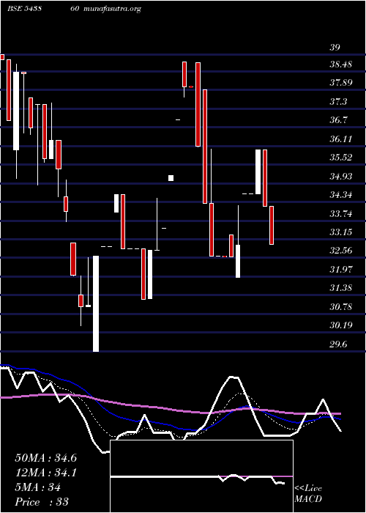Click the 35.52 price axis label
Image resolution: width=366 pixels, height=513 pixels.
pyautogui.click(x=340, y=158)
